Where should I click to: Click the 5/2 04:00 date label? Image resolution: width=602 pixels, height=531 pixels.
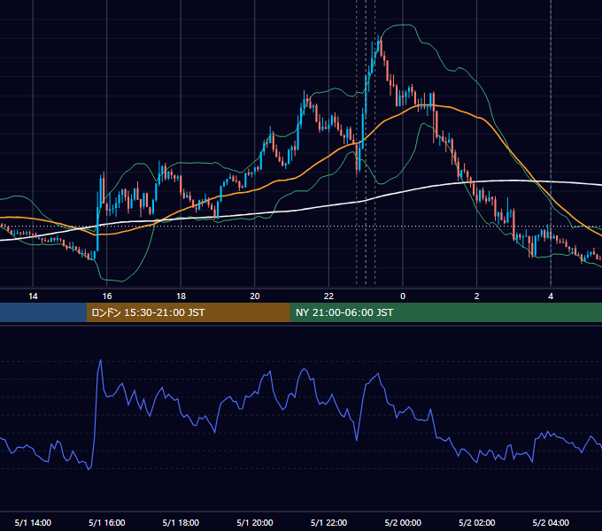pyautogui.click(x=551, y=522)
